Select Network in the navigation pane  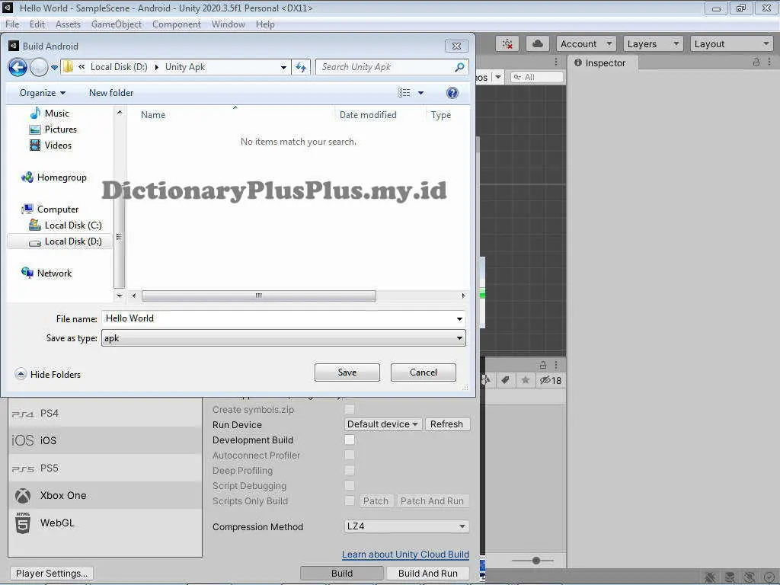(46, 273)
